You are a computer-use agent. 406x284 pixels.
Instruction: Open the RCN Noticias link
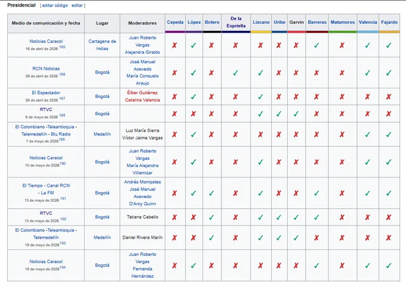[x=46, y=69]
